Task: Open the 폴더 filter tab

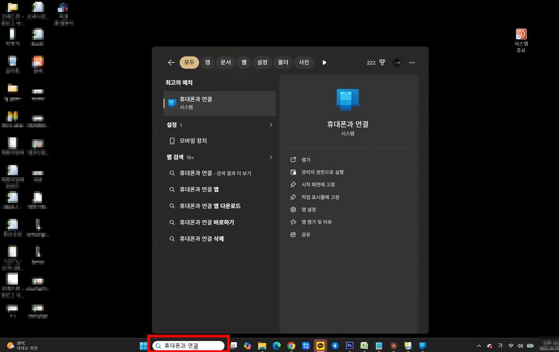Action: tap(283, 62)
